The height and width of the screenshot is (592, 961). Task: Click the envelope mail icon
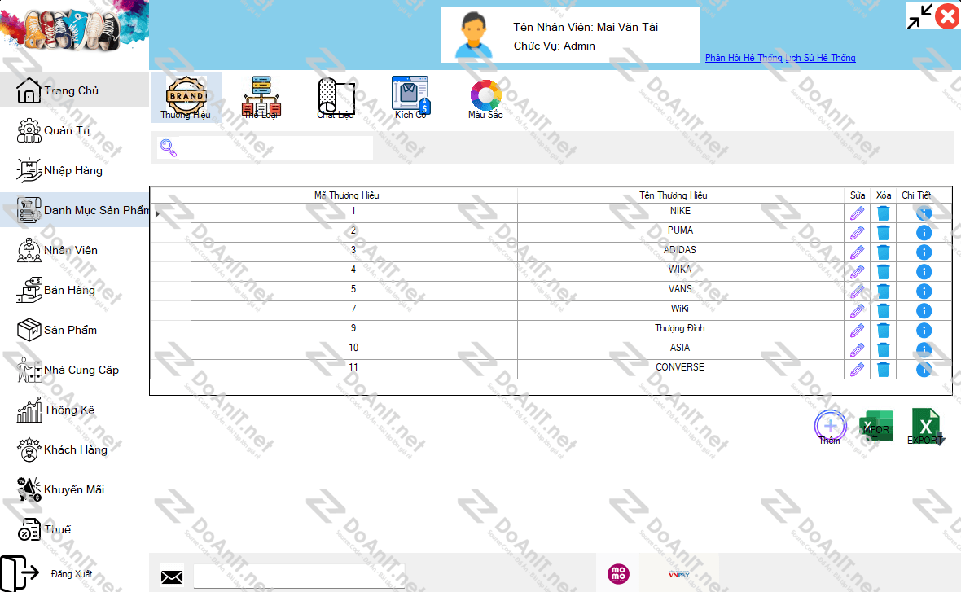coord(172,577)
